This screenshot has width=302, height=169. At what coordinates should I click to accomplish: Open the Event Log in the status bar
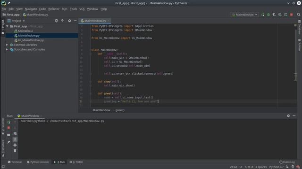point(287,162)
